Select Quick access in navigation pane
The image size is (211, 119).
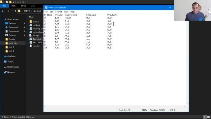(x=13, y=19)
